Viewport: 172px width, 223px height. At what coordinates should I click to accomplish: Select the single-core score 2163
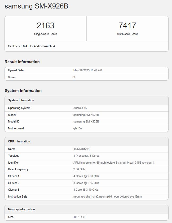[46, 25]
